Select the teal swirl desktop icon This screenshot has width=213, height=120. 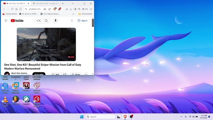pos(26,100)
